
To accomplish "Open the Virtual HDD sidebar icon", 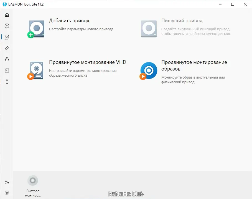I will pos(7,70).
